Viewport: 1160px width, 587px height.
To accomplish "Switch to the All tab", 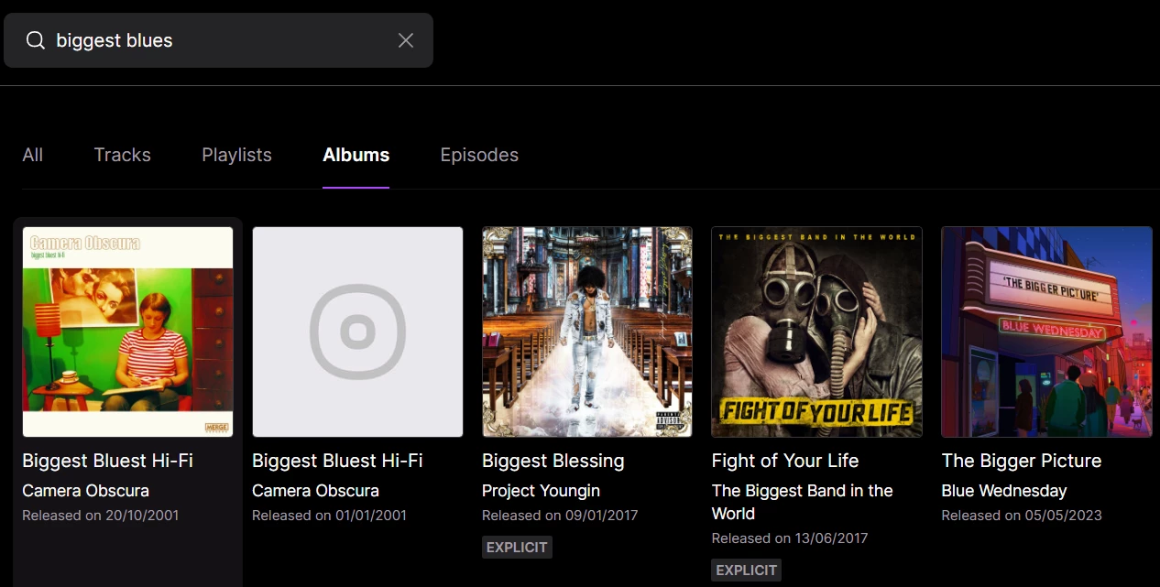I will click(33, 155).
